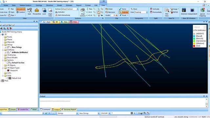Open the Strings object type dropdown
This screenshot has height=118, width=210.
(x=77, y=113)
